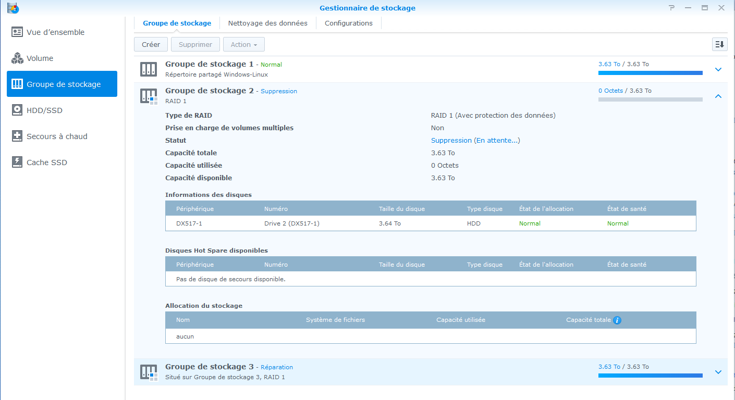The height and width of the screenshot is (400, 735).
Task: Select Groupe de stockage in sidebar
Action: coord(62,84)
